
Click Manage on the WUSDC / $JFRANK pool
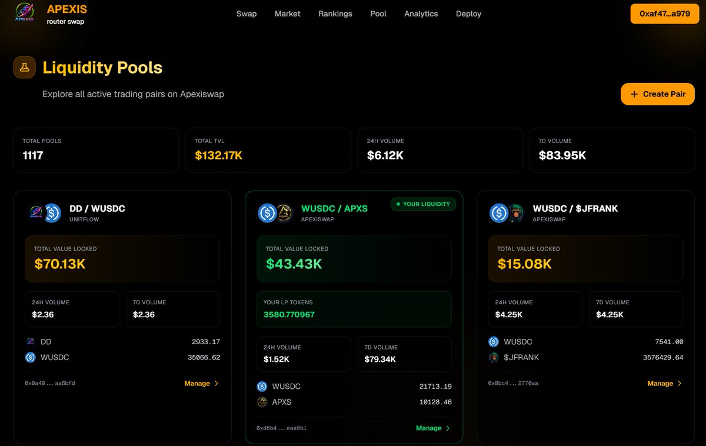click(x=665, y=383)
